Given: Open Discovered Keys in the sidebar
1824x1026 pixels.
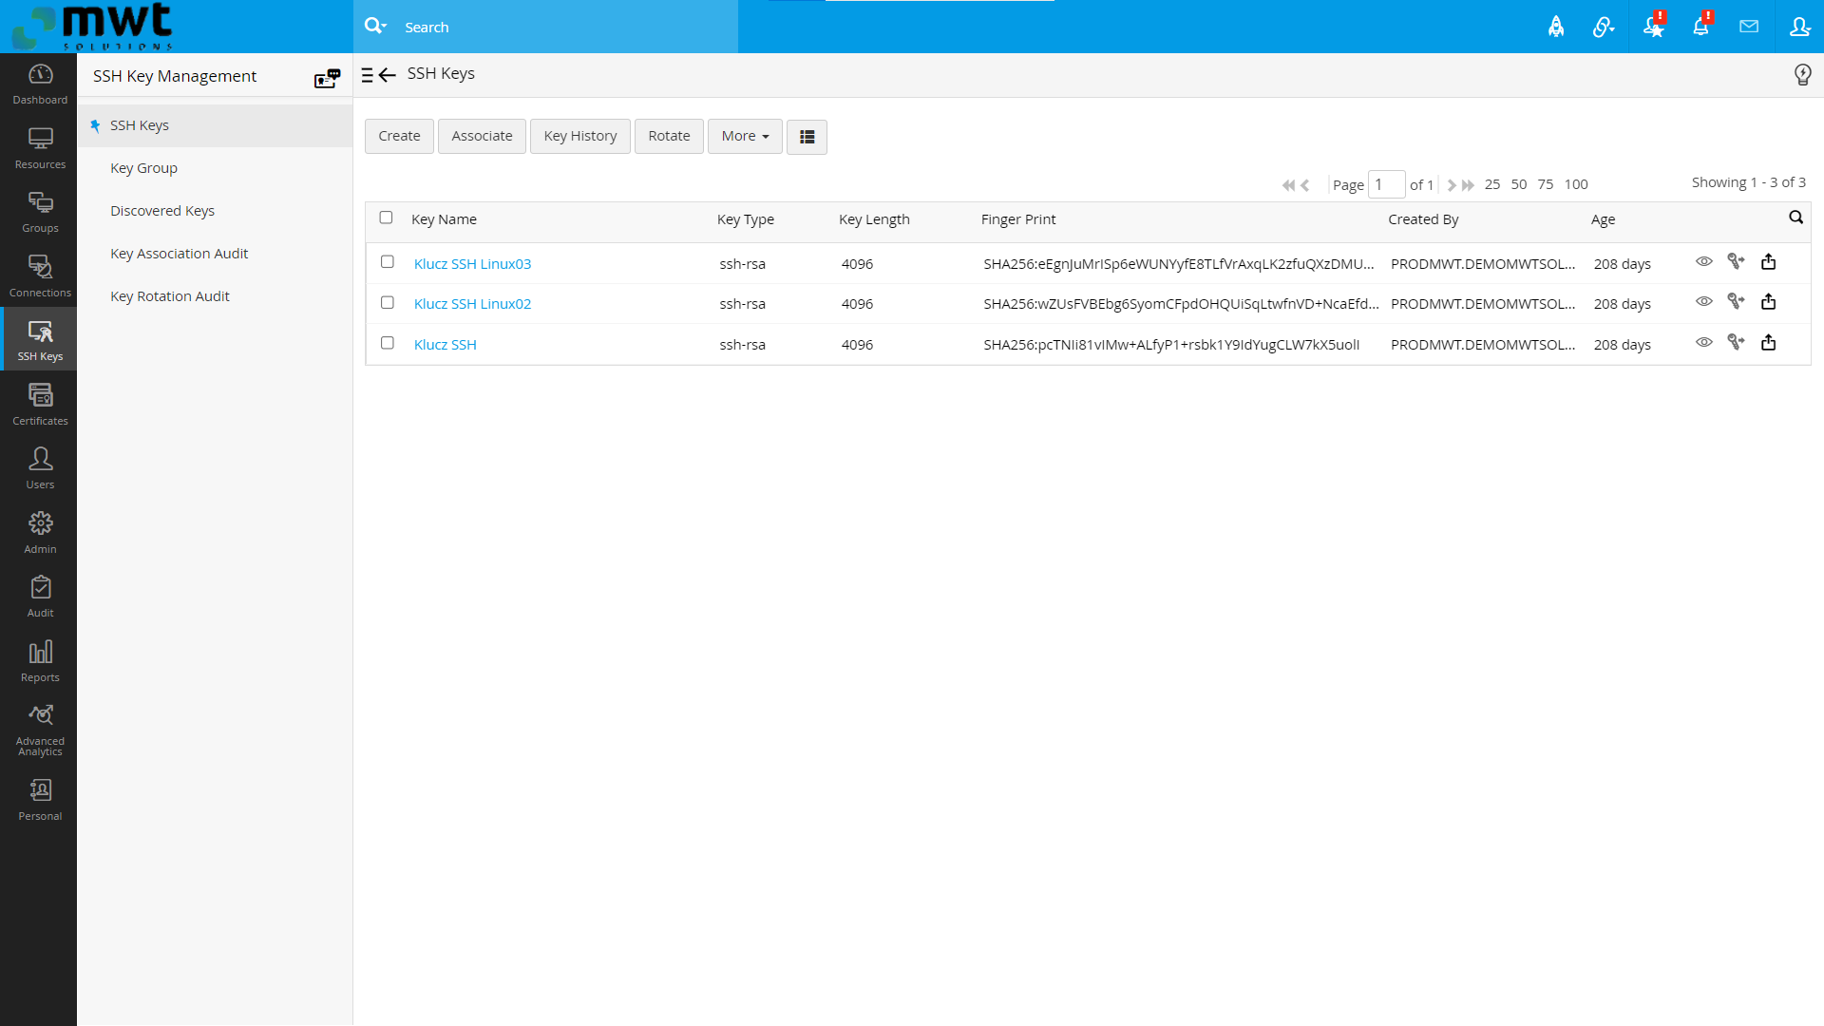Looking at the screenshot, I should (161, 210).
